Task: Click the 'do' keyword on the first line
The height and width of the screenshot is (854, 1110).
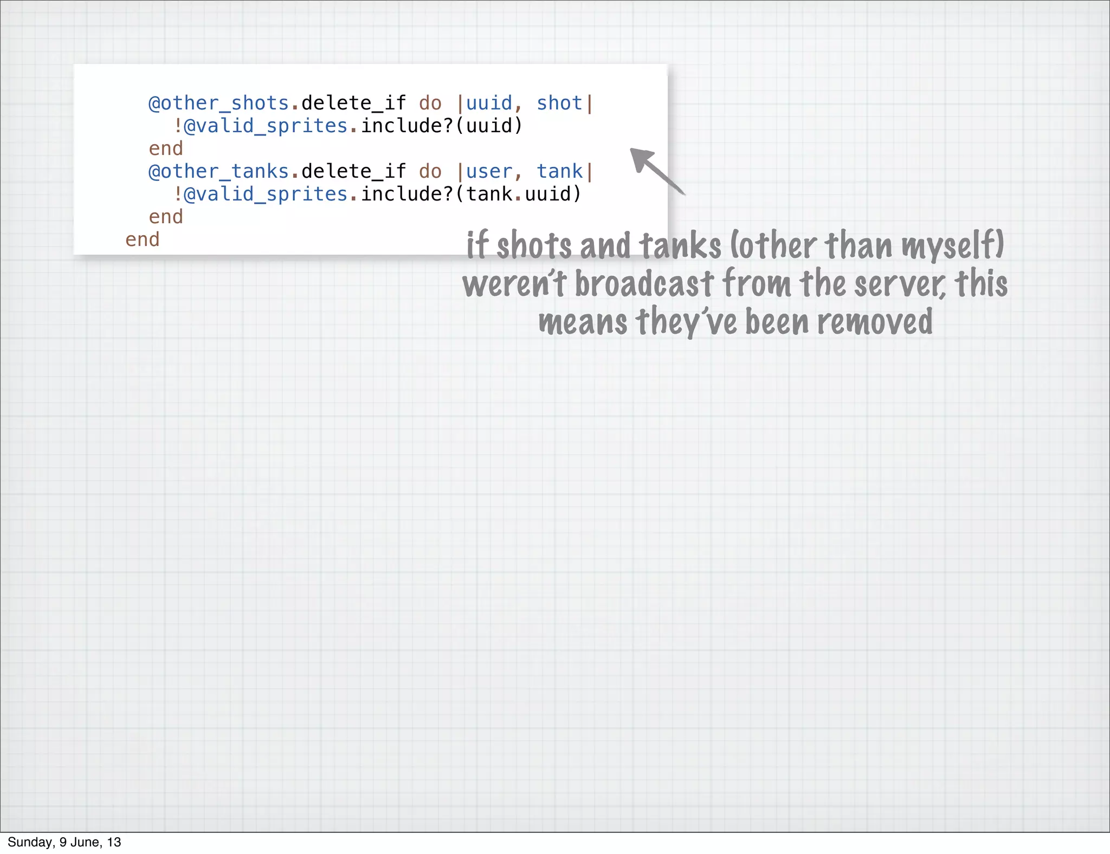Action: coord(430,103)
